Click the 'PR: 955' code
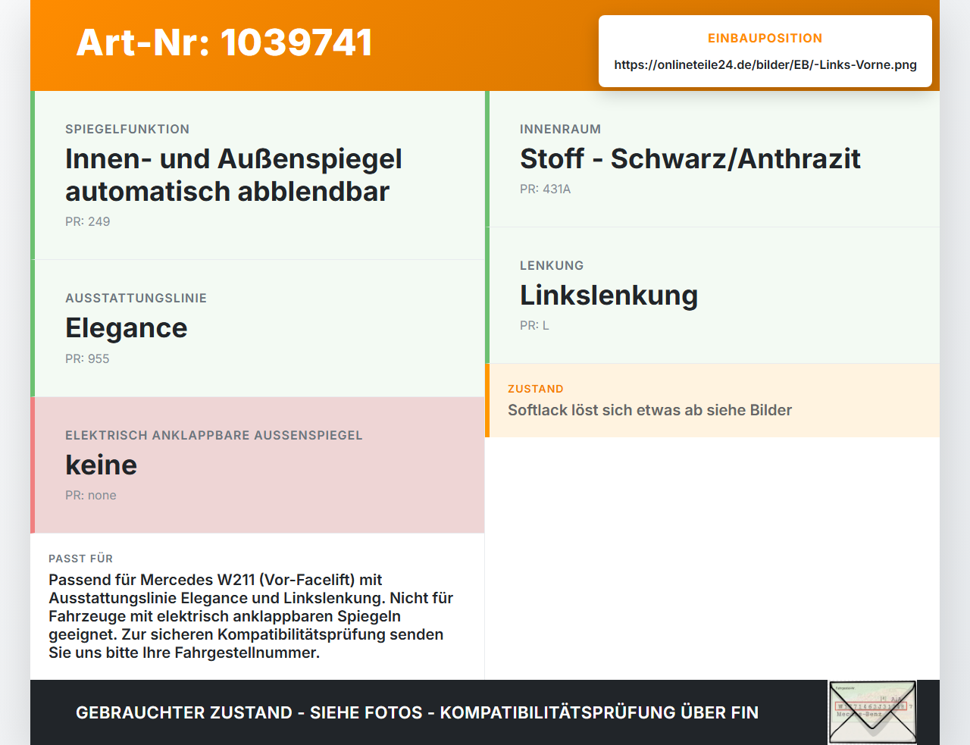Viewport: 970px width, 745px height. click(87, 358)
